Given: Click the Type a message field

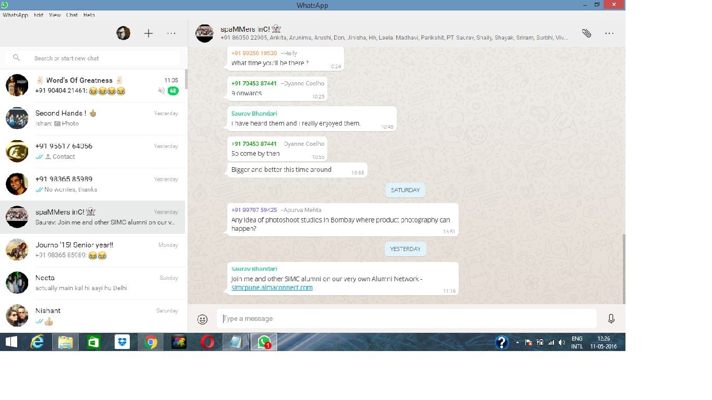Looking at the screenshot, I should coord(407,319).
